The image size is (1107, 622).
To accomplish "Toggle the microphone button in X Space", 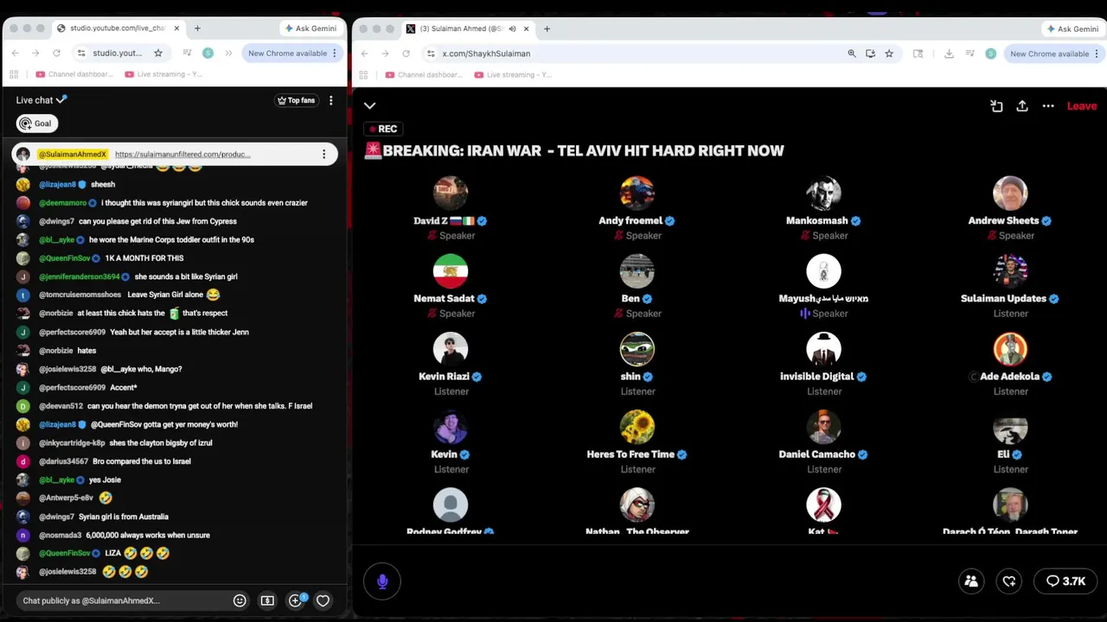I will tap(382, 581).
